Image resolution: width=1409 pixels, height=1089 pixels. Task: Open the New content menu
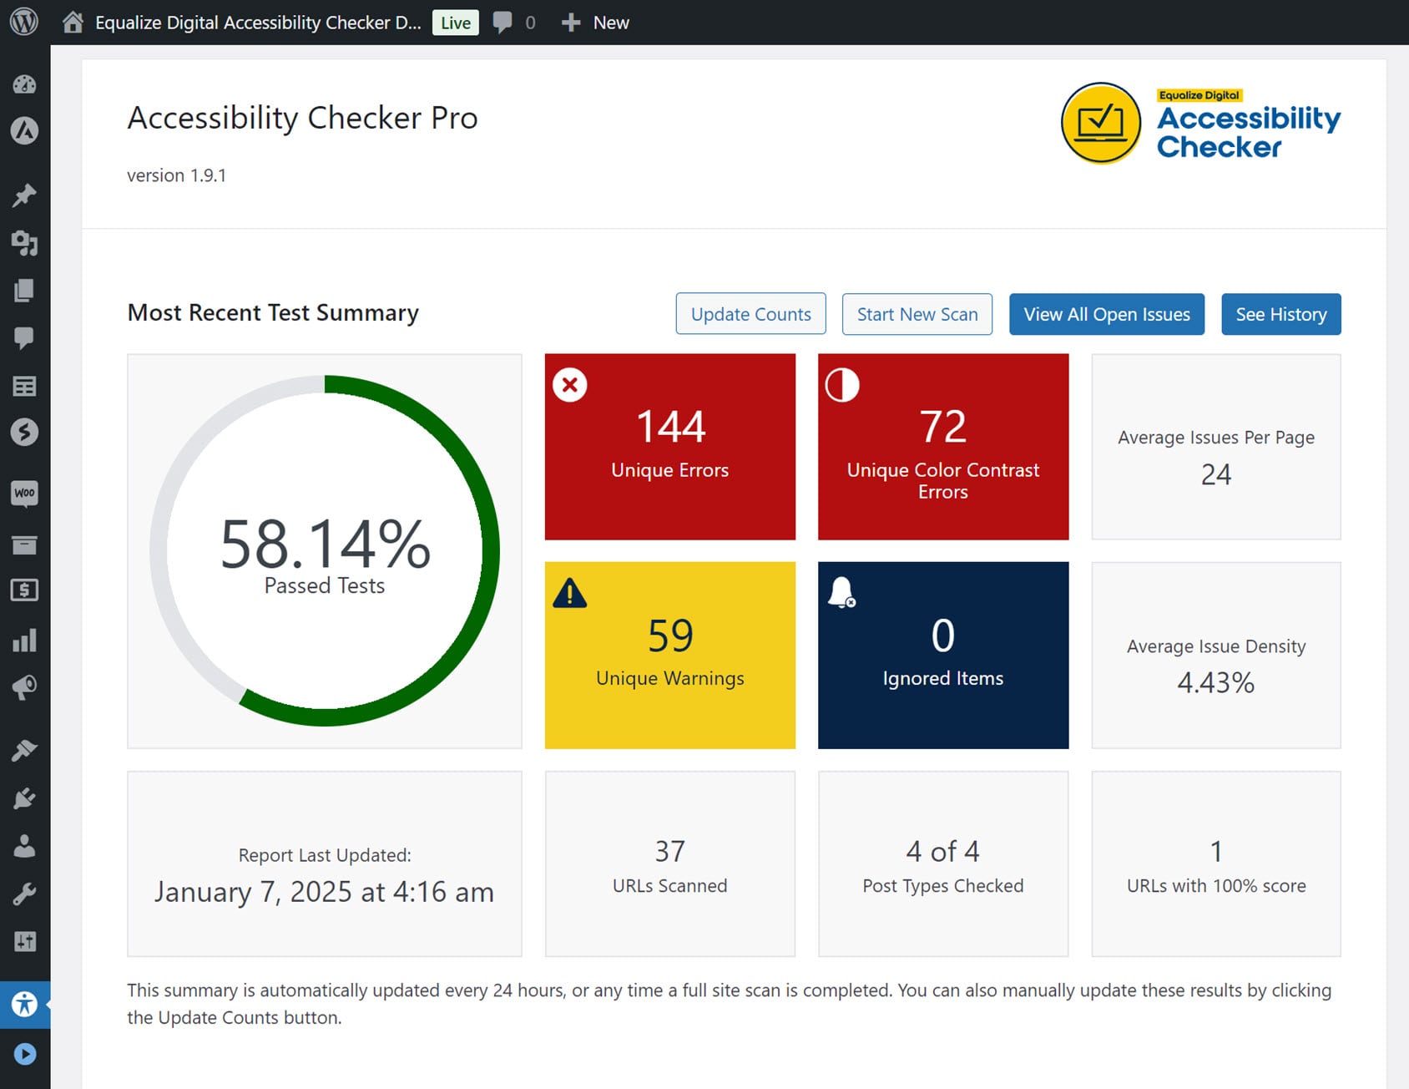coord(595,23)
